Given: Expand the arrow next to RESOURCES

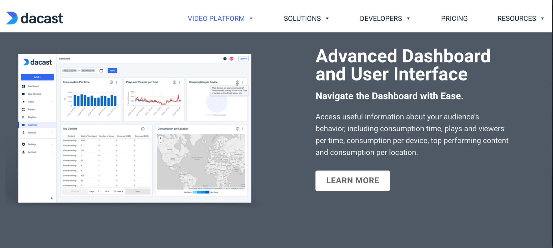Looking at the screenshot, I should [542, 18].
